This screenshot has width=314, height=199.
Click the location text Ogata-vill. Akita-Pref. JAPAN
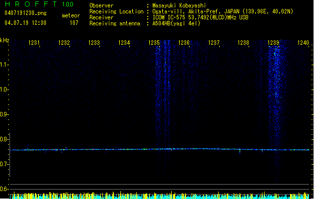click(196, 11)
